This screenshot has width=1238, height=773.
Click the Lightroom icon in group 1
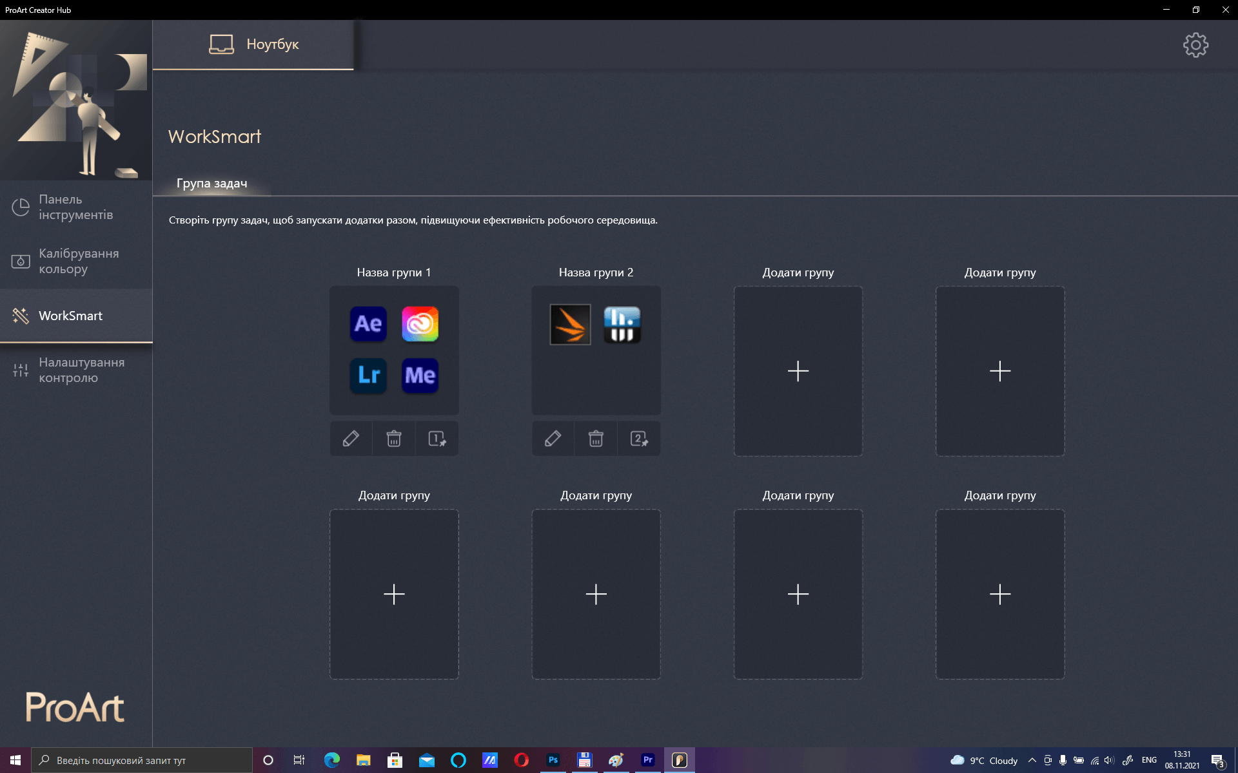(368, 376)
